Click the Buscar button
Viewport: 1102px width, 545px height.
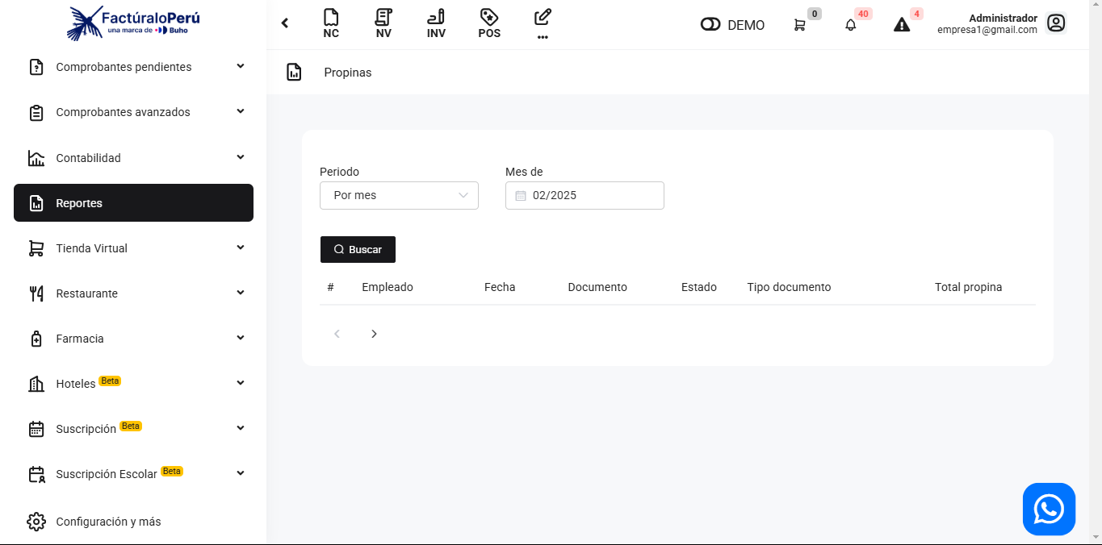358,250
